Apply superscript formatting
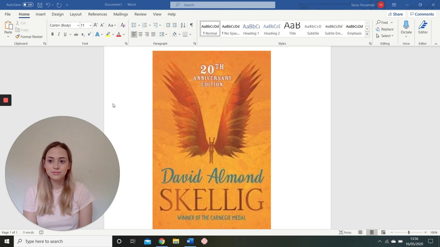The image size is (440, 247). pyautogui.click(x=89, y=34)
